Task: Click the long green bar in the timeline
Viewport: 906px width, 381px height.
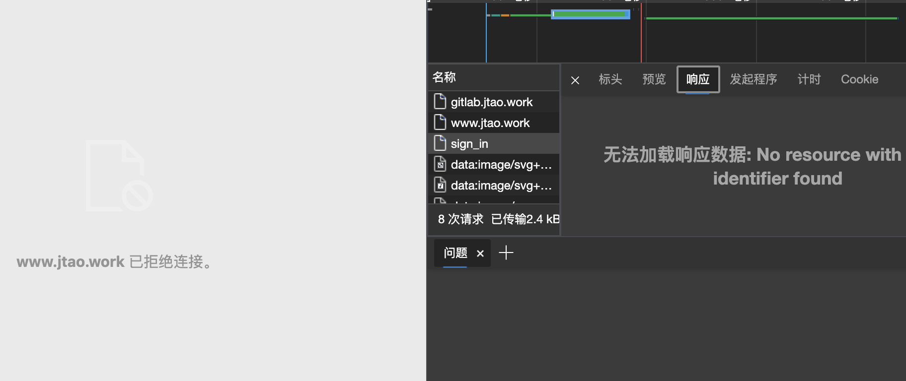Action: coord(770,18)
